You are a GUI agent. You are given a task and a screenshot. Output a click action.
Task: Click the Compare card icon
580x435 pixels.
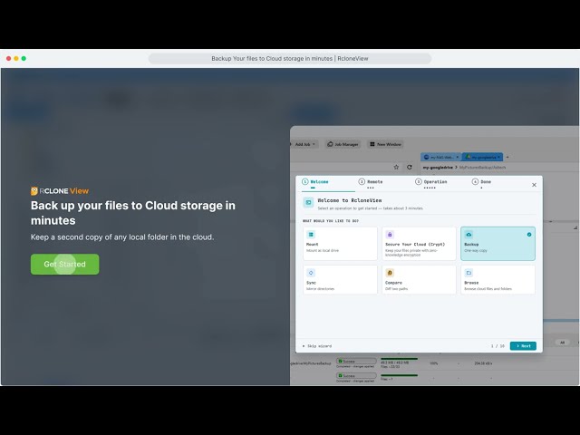click(390, 273)
